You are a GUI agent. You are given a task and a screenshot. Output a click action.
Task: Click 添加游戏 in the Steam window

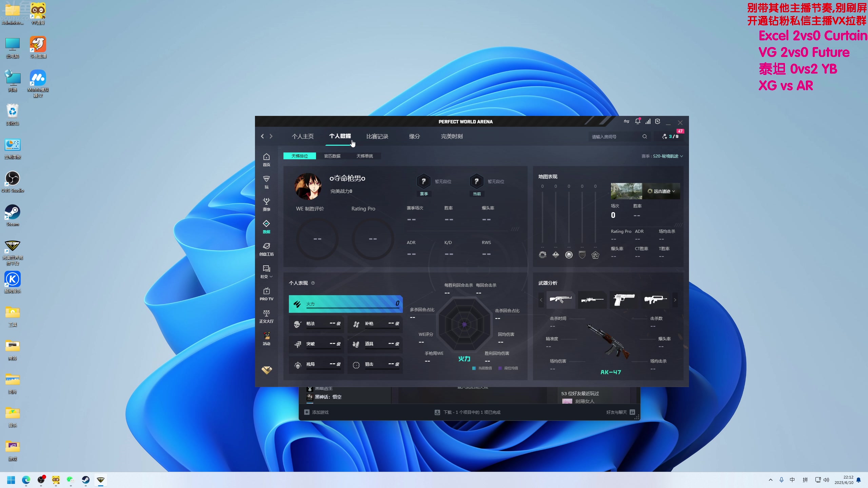(x=316, y=412)
